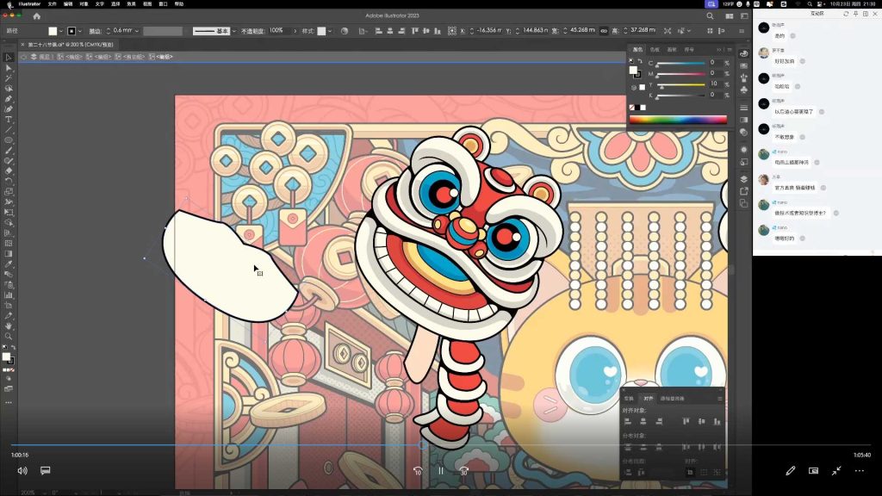Toggle constrain width and height proportions

point(604,31)
